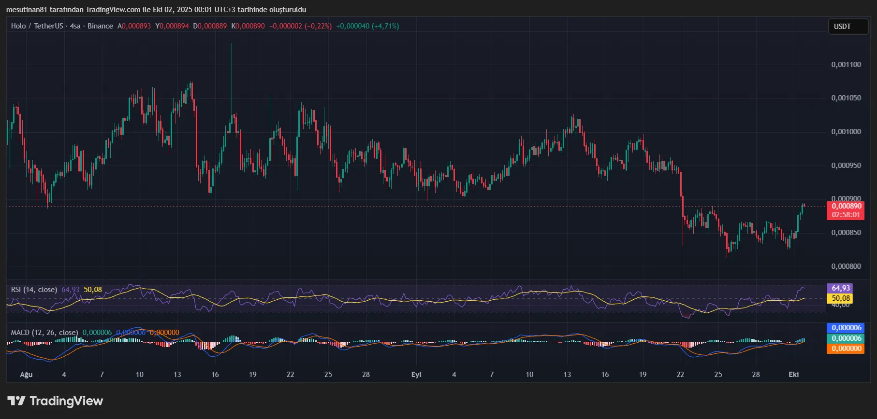Viewport: 877px width, 419px height.
Task: Click the green +0,000040 (+4,71%) change value
Action: point(367,26)
